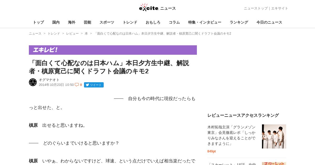Click author name オグマナオト

point(49,80)
